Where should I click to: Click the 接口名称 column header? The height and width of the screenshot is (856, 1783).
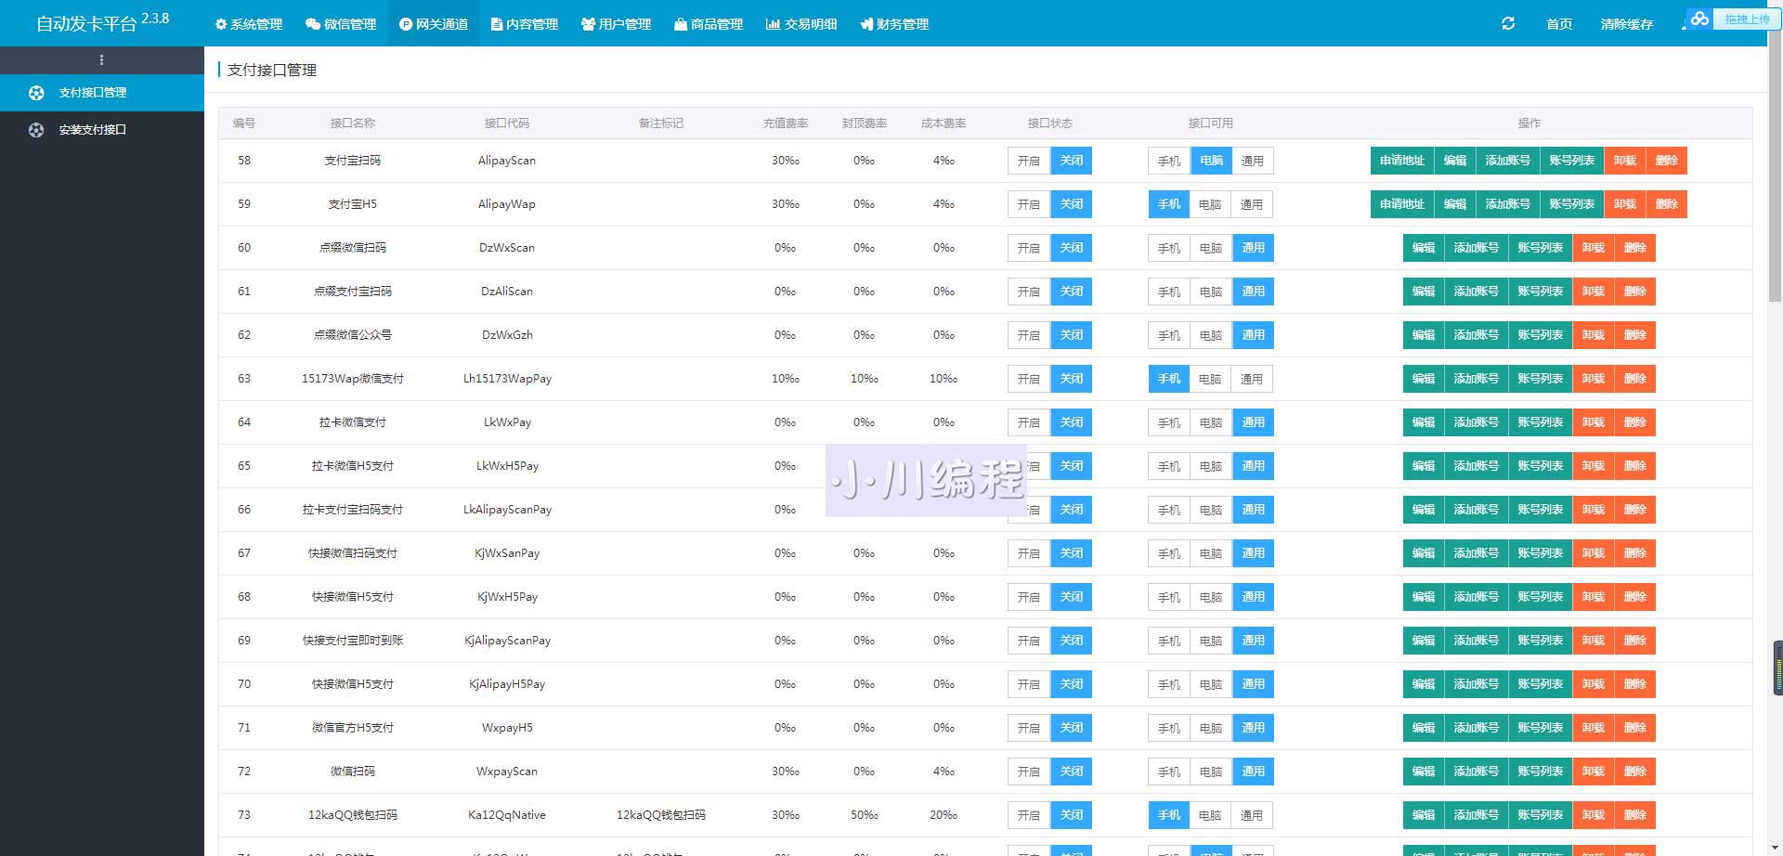coord(353,123)
